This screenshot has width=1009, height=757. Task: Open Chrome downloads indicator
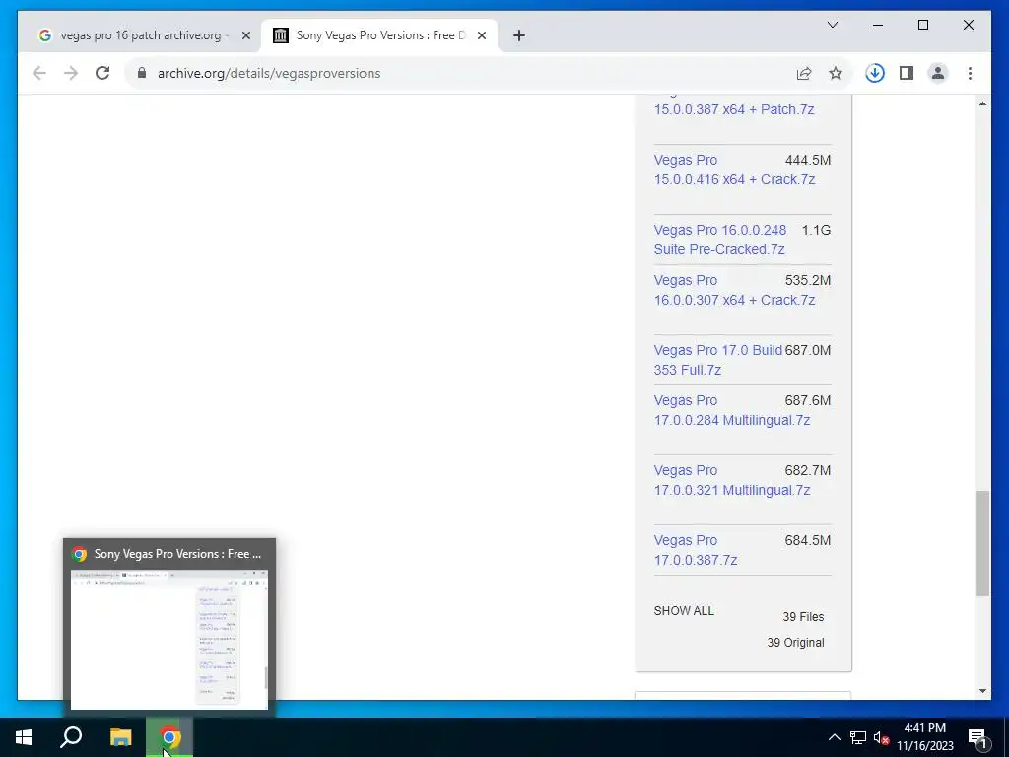[875, 73]
